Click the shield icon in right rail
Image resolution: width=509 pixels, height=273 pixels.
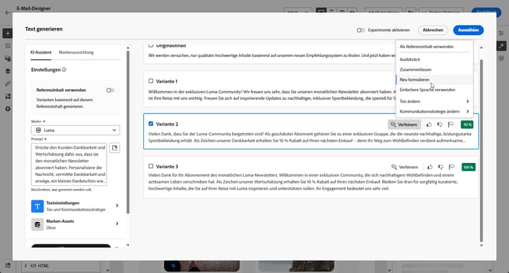coord(502,58)
